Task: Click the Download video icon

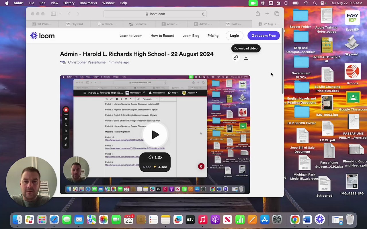Action: point(246,58)
